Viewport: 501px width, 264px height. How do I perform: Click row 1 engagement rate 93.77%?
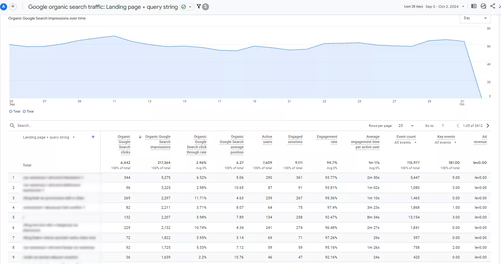331,178
